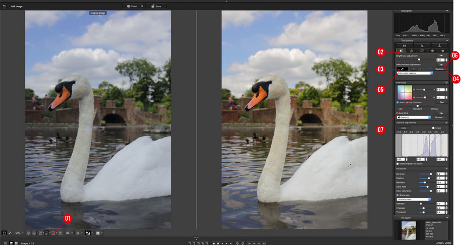Reset the Picture Style with revert icon
This screenshot has height=245, width=461.
point(441,113)
